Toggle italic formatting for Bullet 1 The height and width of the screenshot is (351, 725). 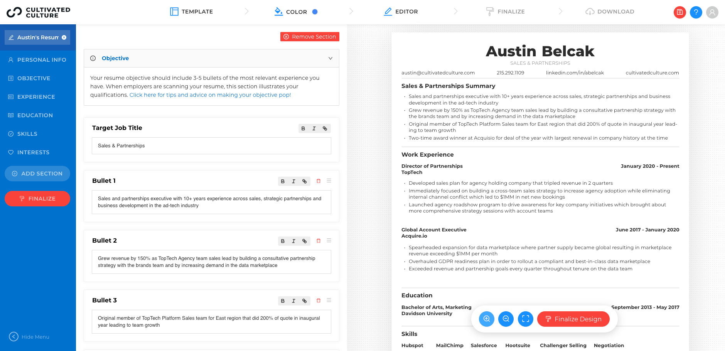(x=293, y=181)
